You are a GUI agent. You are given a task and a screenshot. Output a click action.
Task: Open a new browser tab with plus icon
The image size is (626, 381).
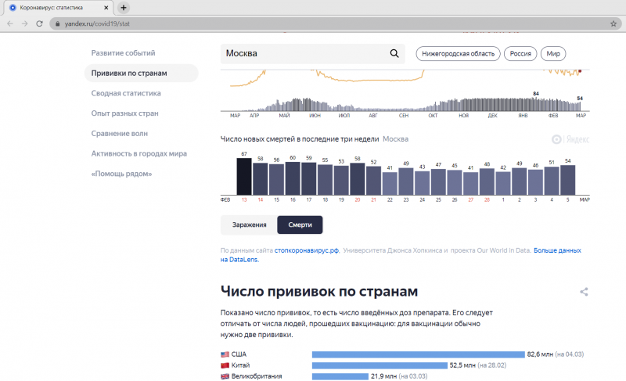pos(124,8)
